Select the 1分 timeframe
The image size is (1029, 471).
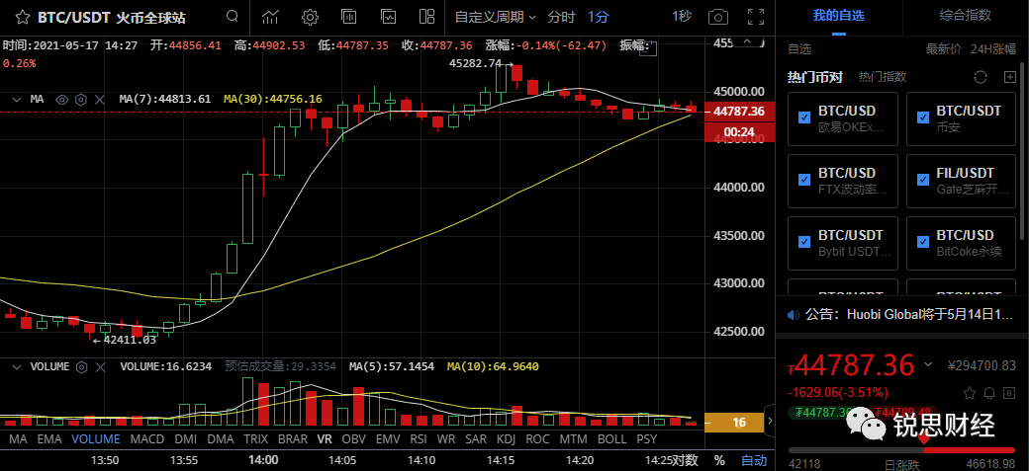point(598,17)
